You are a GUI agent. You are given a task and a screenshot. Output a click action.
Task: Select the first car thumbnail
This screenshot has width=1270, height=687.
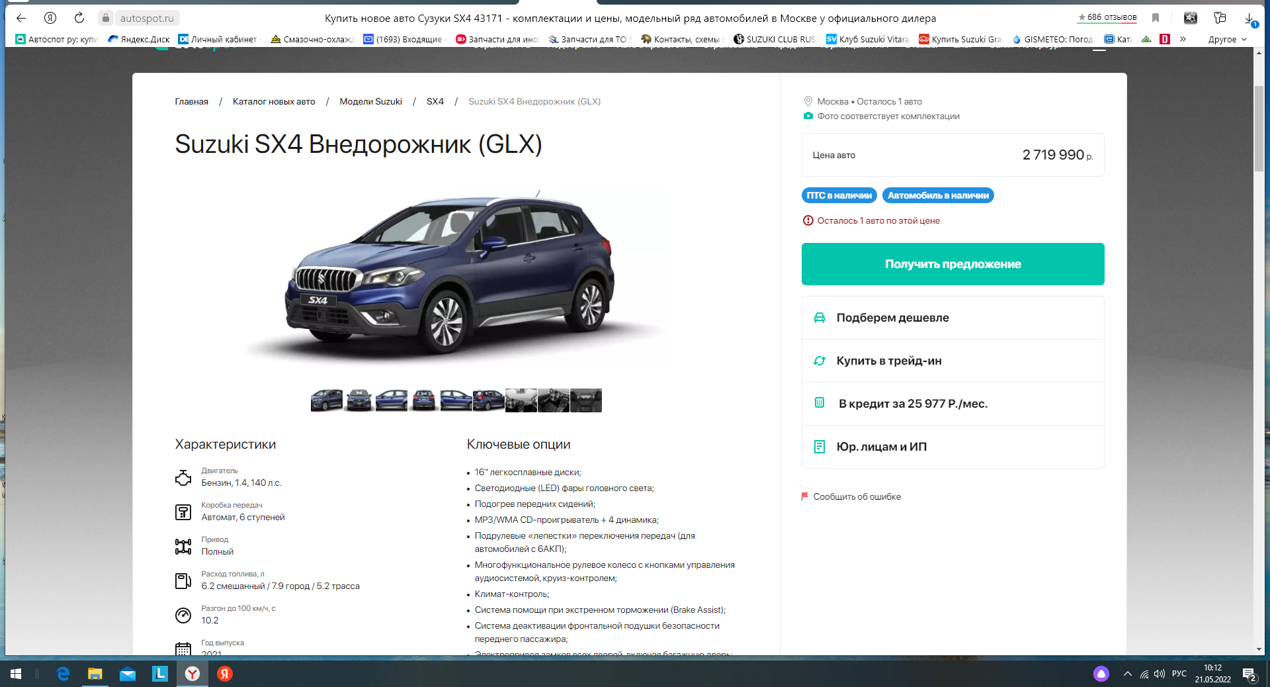click(x=327, y=400)
